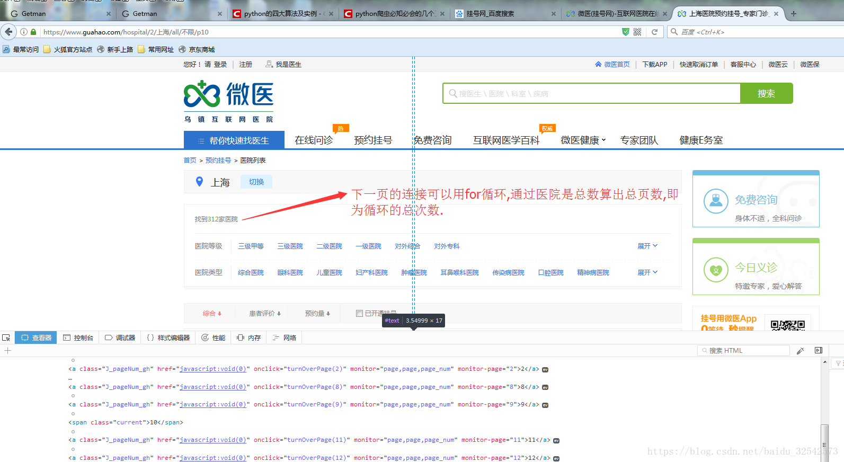
Task: Click the 今日义诊 heart icon
Action: click(716, 270)
